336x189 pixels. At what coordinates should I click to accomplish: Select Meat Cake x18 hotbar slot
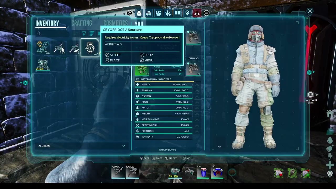point(217,172)
